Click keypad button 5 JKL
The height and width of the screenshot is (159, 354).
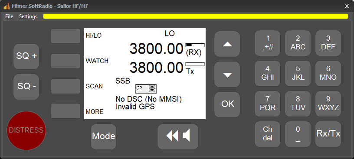(x=298, y=73)
